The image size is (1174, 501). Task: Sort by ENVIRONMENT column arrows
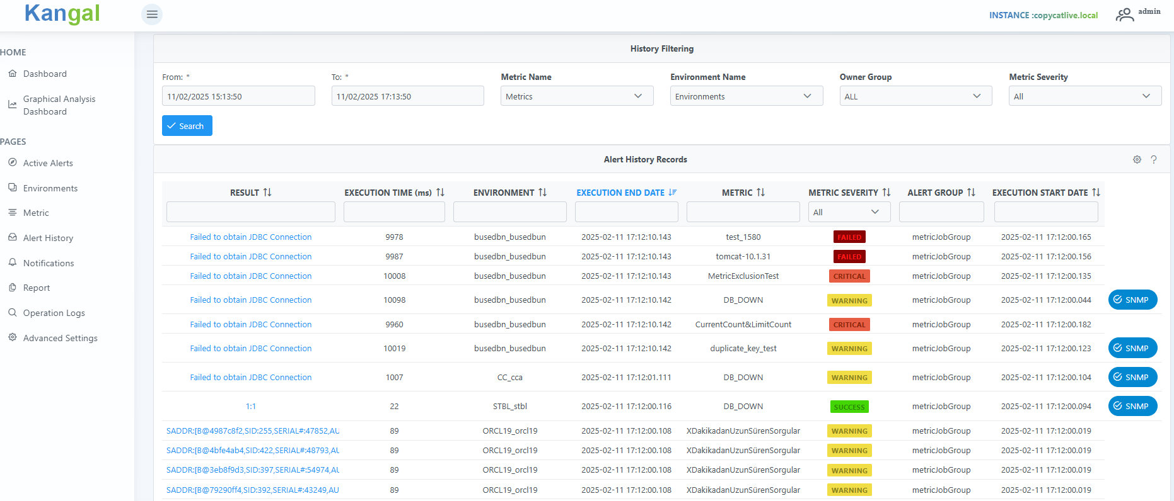(x=542, y=192)
